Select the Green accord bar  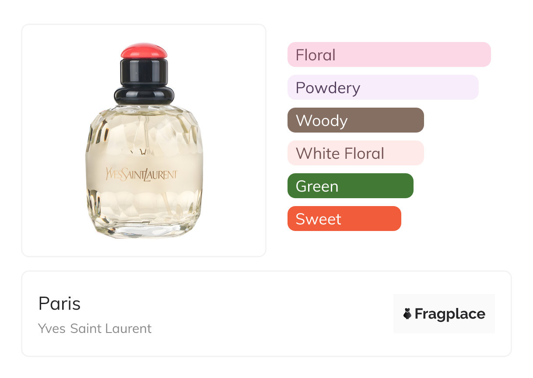pos(351,186)
